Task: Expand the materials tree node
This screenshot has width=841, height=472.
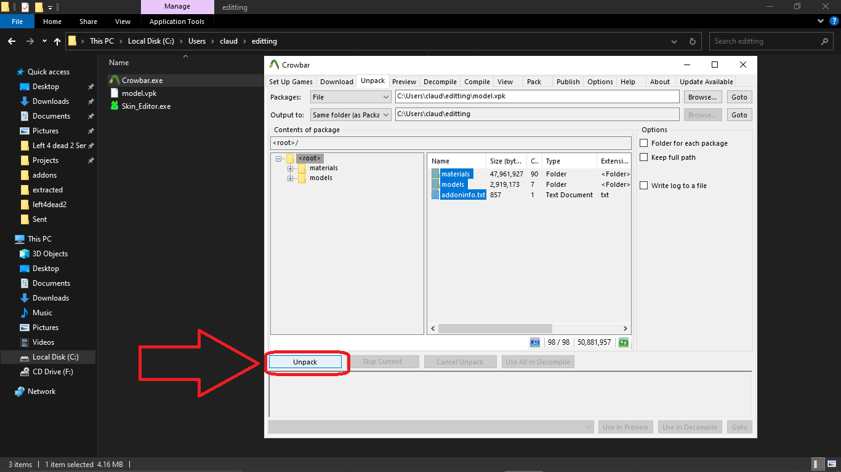Action: 290,168
